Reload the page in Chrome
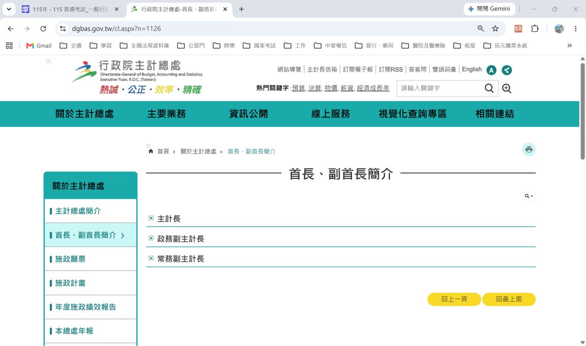This screenshot has height=346, width=586. click(43, 29)
